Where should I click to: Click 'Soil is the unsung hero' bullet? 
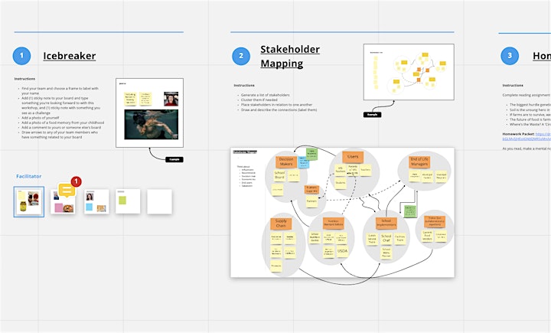tap(530, 109)
